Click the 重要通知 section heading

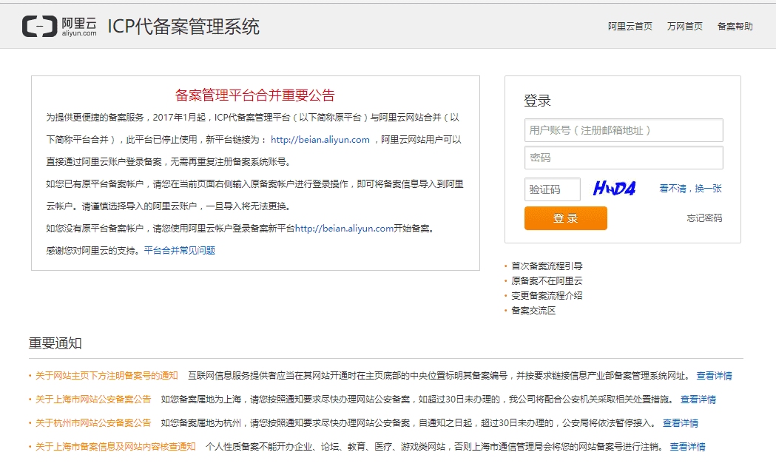tap(55, 343)
